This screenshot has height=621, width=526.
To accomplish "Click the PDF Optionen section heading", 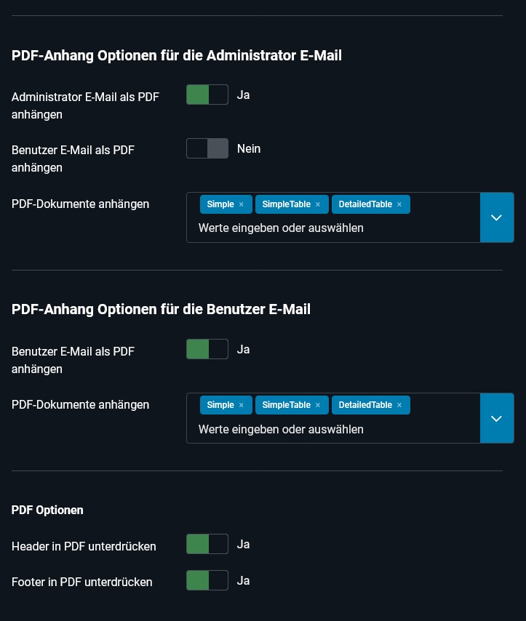I will 47,510.
